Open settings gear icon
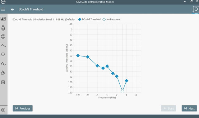This screenshot has width=199, height=118. [x=3, y=110]
